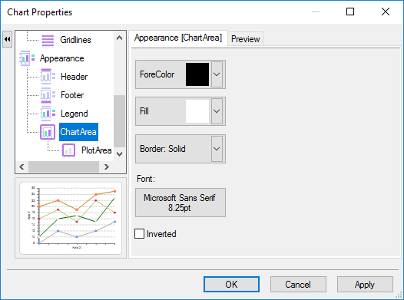Click the Gridlines tree icon

point(48,41)
